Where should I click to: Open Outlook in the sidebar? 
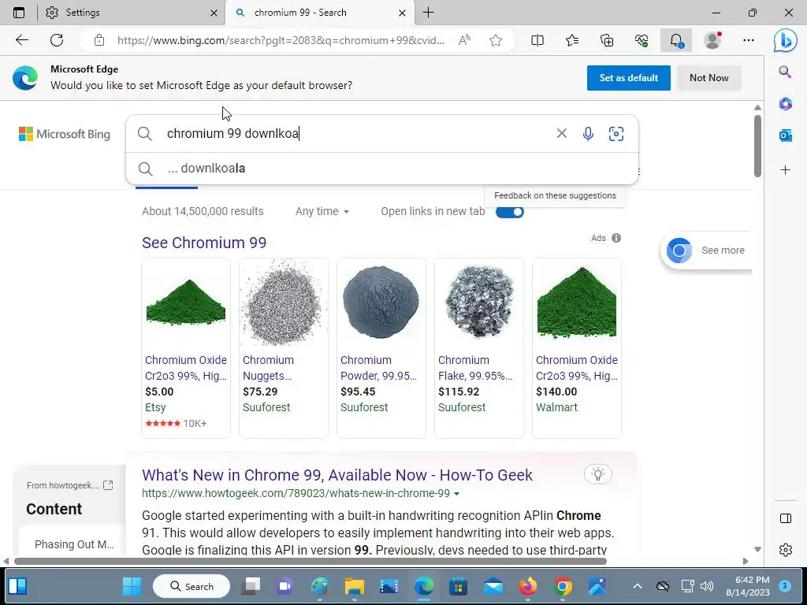786,135
